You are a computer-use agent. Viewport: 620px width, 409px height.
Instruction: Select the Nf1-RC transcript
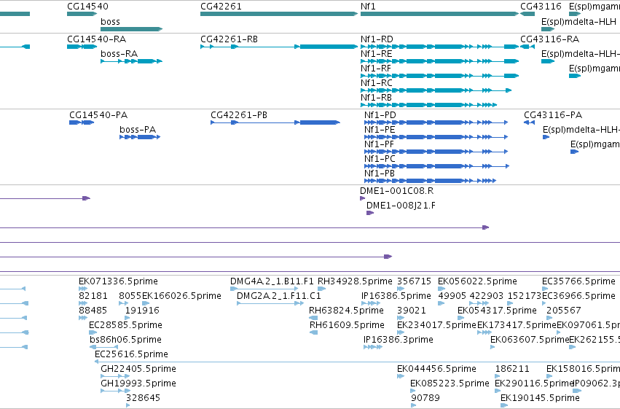[x=436, y=90]
